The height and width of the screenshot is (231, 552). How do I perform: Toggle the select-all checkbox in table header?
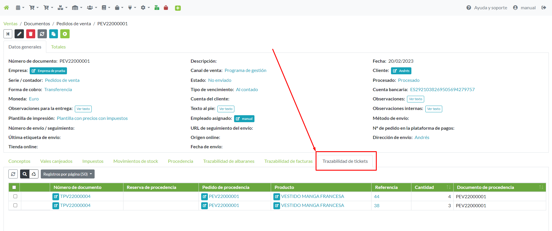click(14, 187)
